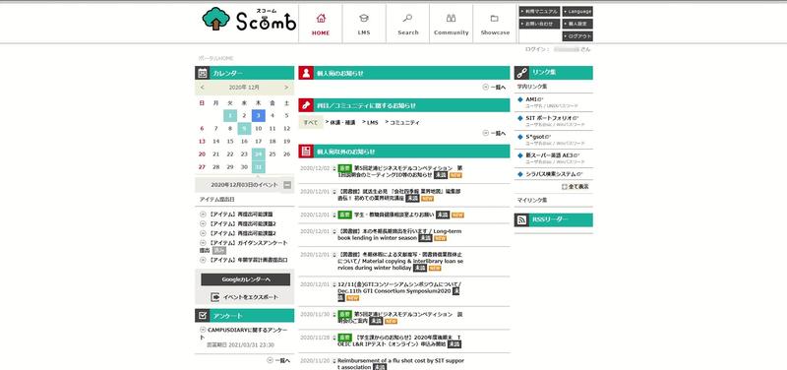Viewport: 787px width, 370px height.
Task: Expand CAMPUSDIARY survey item
Action: 203,330
